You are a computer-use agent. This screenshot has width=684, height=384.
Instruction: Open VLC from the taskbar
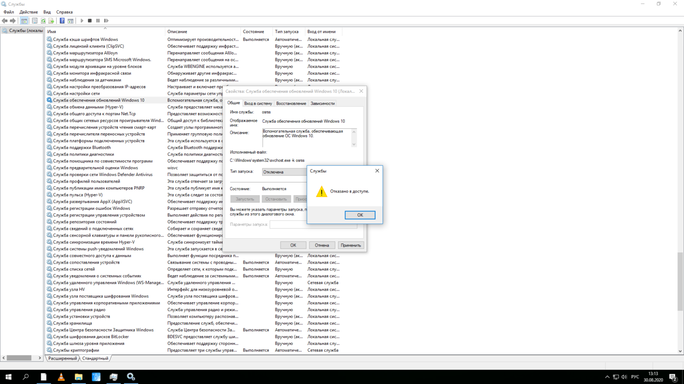tap(61, 377)
